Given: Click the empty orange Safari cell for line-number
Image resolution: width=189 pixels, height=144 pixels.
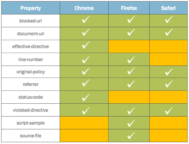Looking at the screenshot, I should point(169,59).
